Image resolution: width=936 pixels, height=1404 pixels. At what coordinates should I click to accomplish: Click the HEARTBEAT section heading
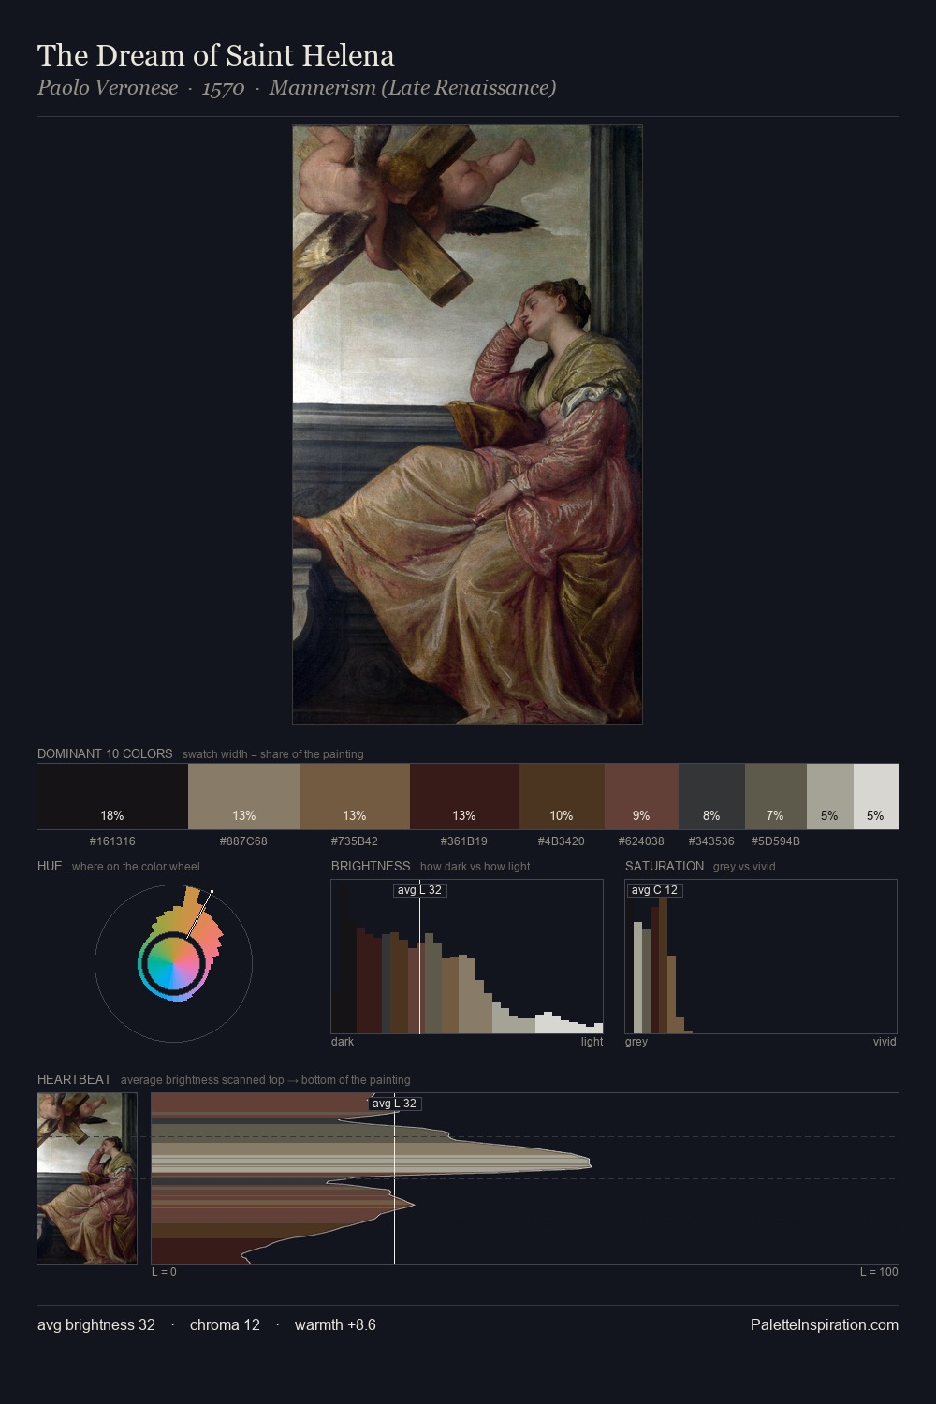74,1079
